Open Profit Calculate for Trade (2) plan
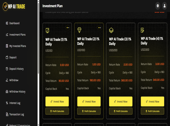 point(89,111)
